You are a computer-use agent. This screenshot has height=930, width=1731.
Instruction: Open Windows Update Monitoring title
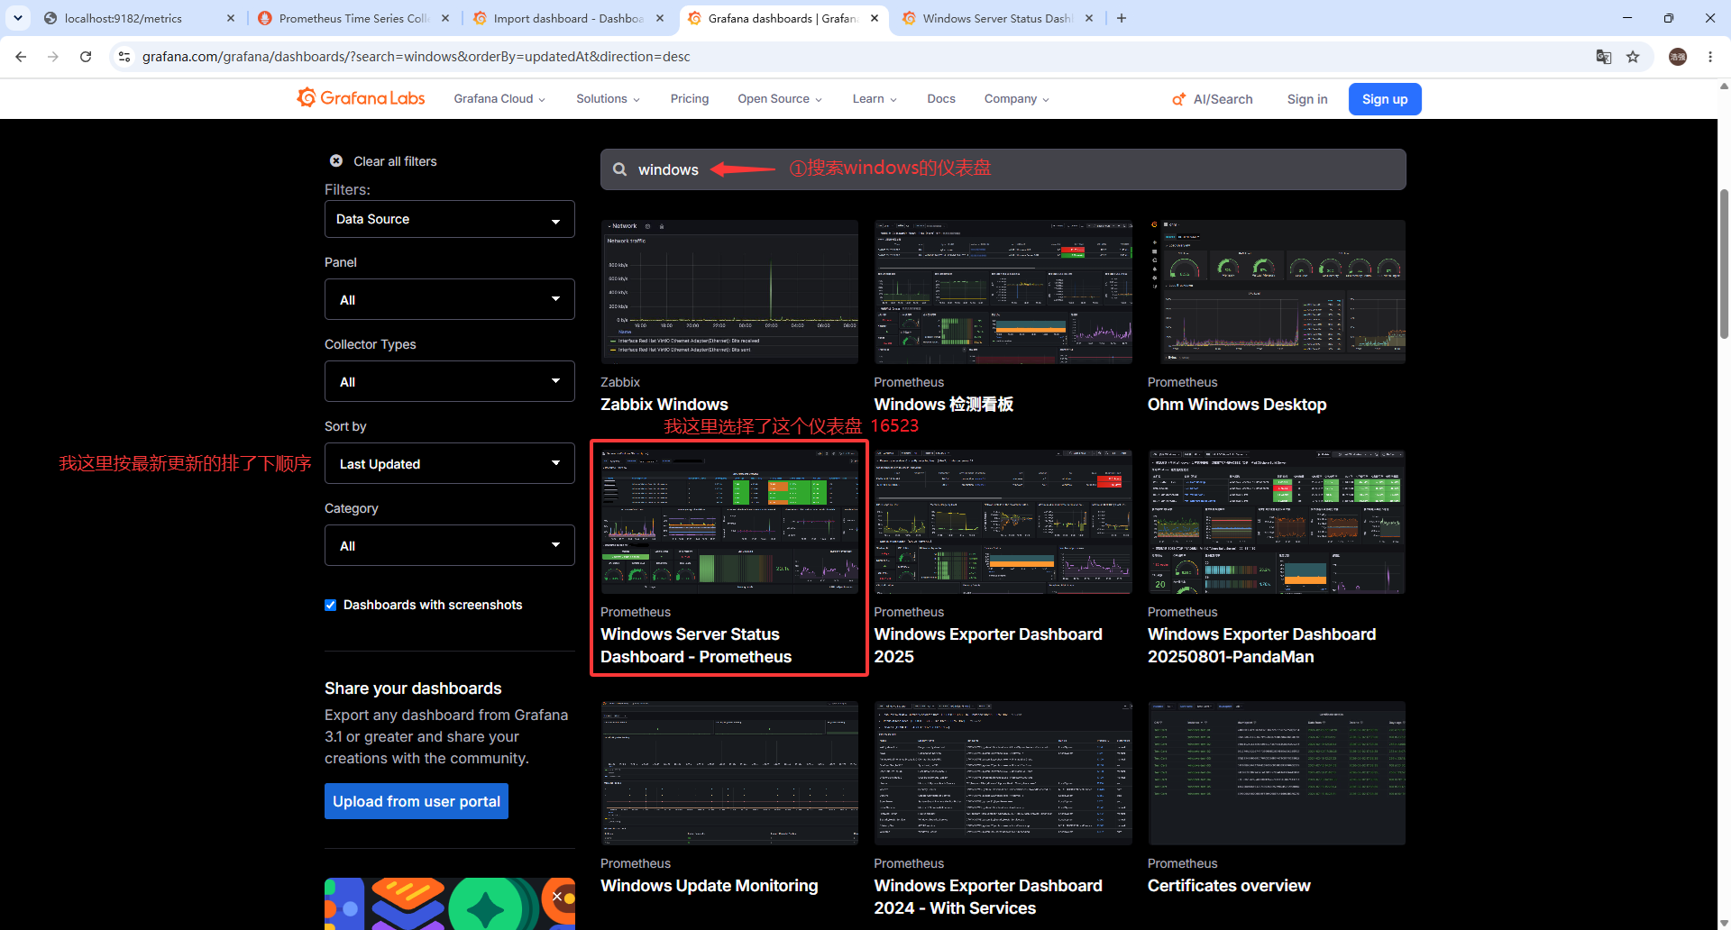tap(710, 886)
